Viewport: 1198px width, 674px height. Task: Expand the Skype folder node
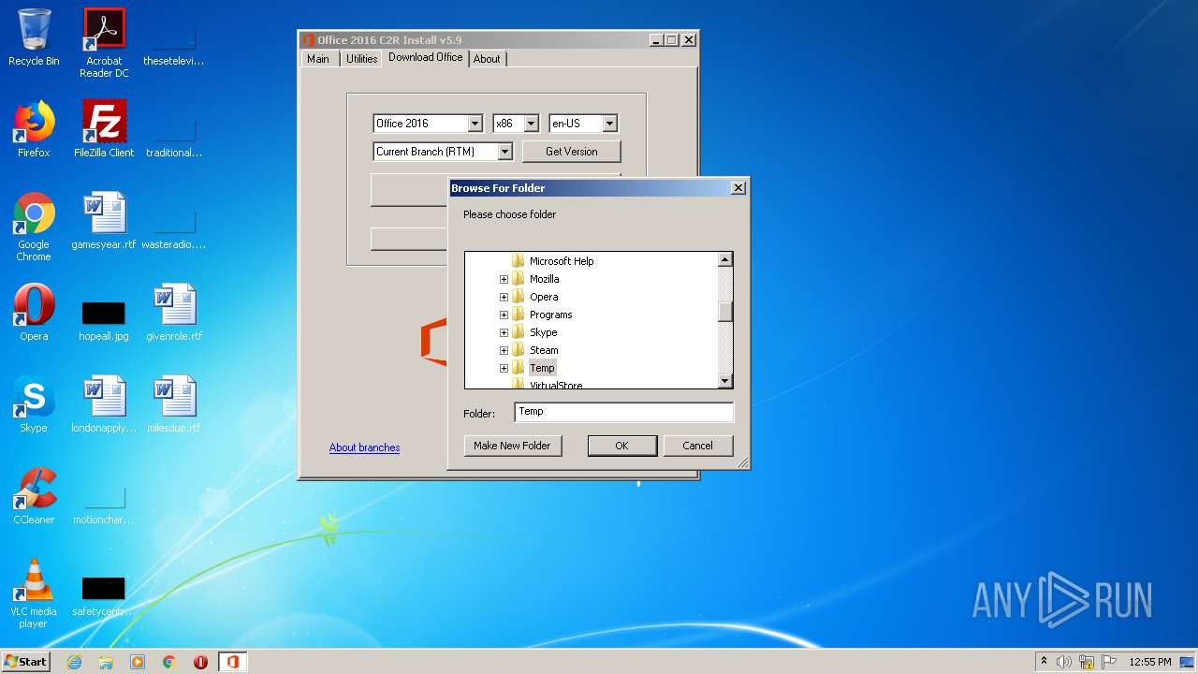pyautogui.click(x=504, y=332)
